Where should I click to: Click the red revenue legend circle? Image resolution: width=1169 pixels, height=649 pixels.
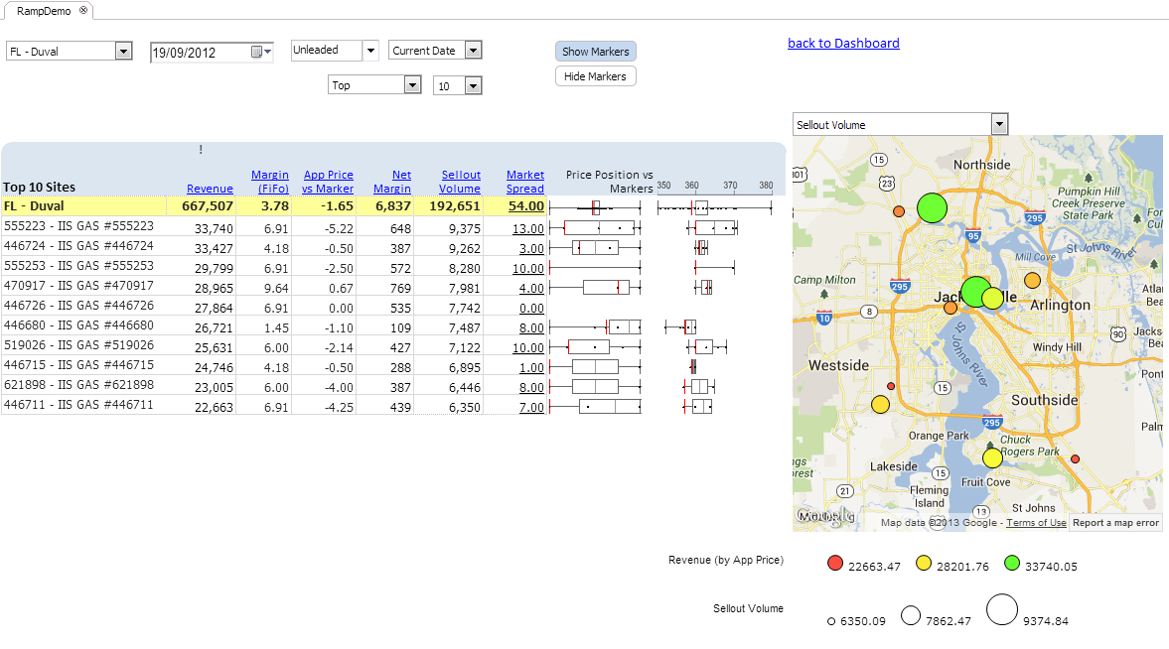point(834,564)
